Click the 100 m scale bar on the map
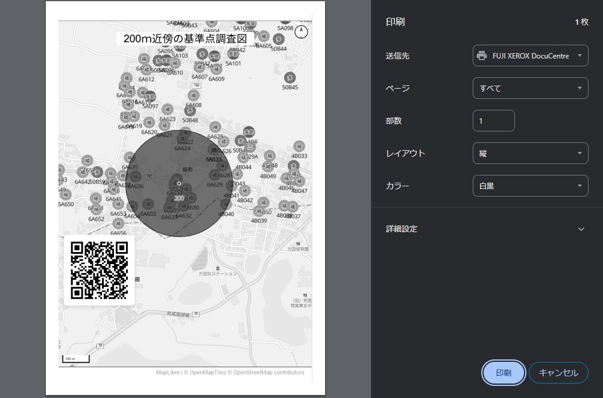 point(76,359)
